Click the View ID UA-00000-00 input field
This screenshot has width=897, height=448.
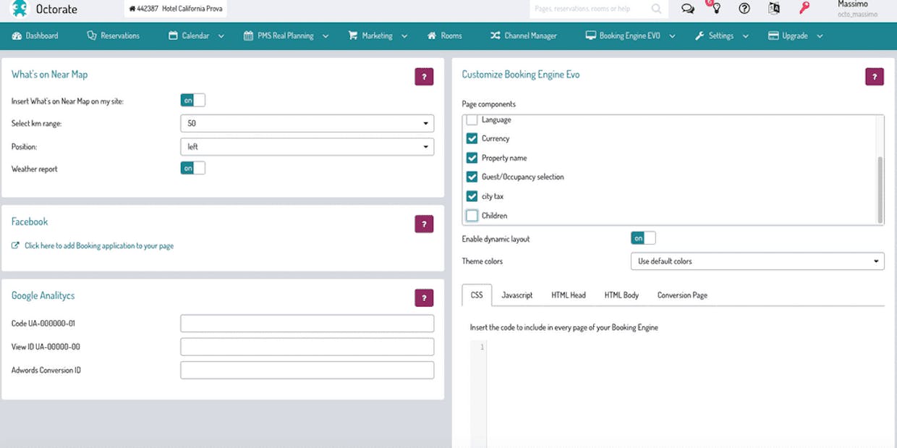[x=307, y=347]
